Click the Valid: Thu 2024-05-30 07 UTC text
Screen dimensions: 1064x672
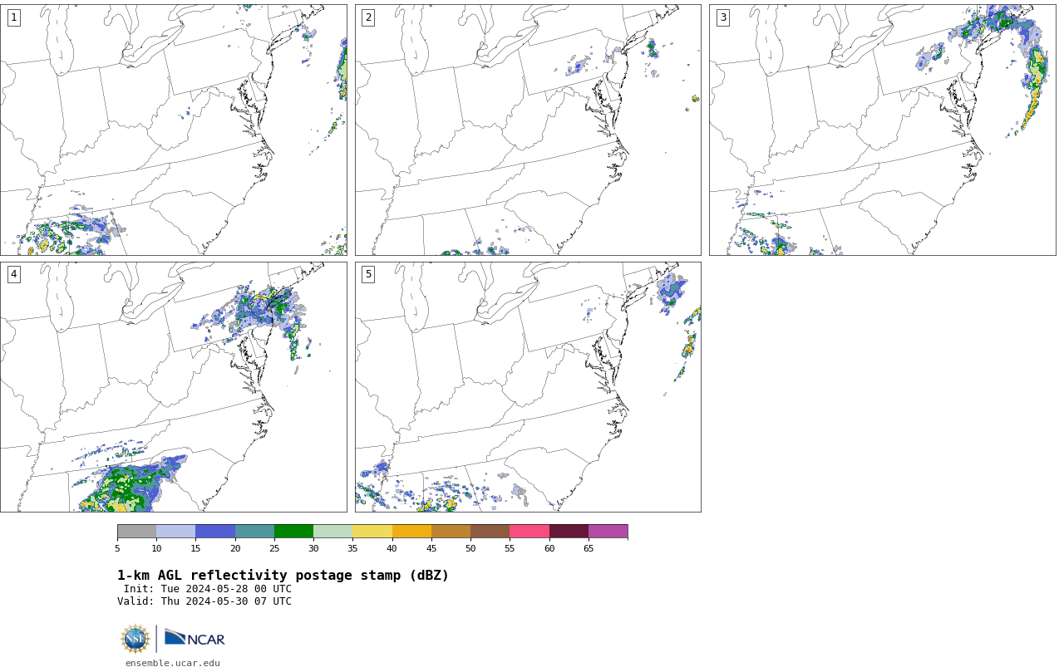pos(204,601)
